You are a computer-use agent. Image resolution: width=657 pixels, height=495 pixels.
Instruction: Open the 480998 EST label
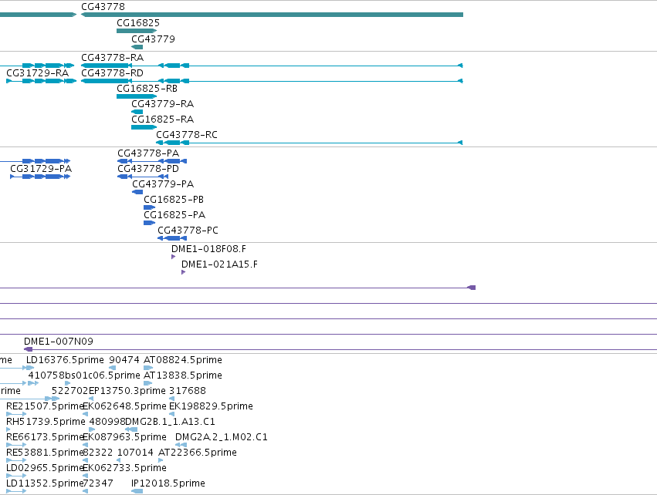(x=107, y=422)
